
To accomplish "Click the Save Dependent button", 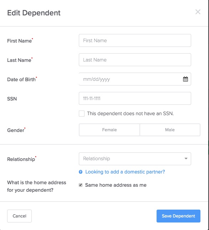I will (178, 216).
